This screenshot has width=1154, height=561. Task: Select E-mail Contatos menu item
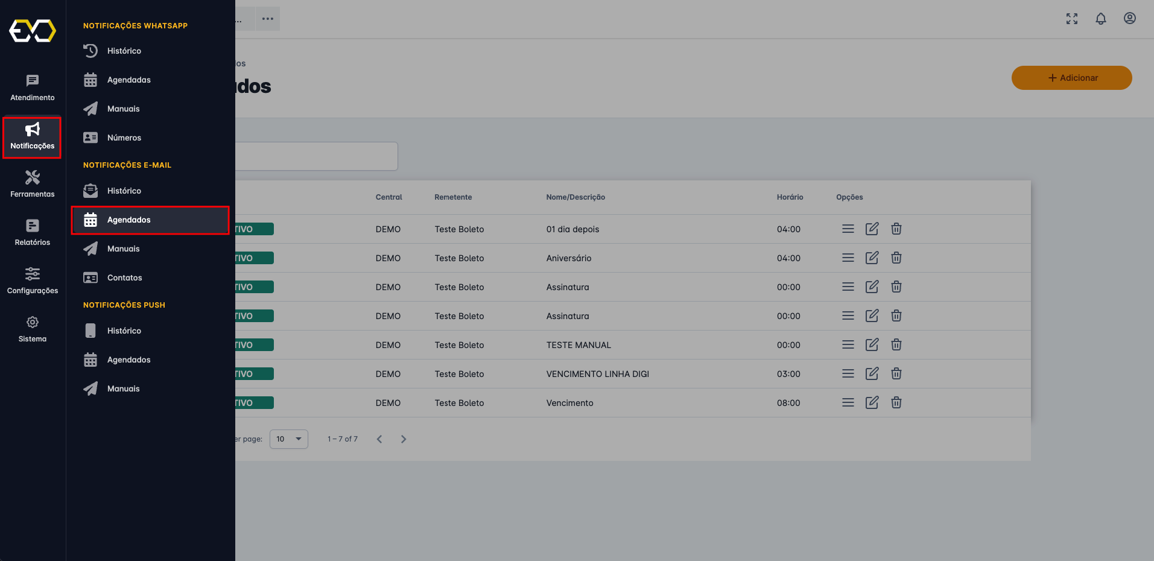124,278
